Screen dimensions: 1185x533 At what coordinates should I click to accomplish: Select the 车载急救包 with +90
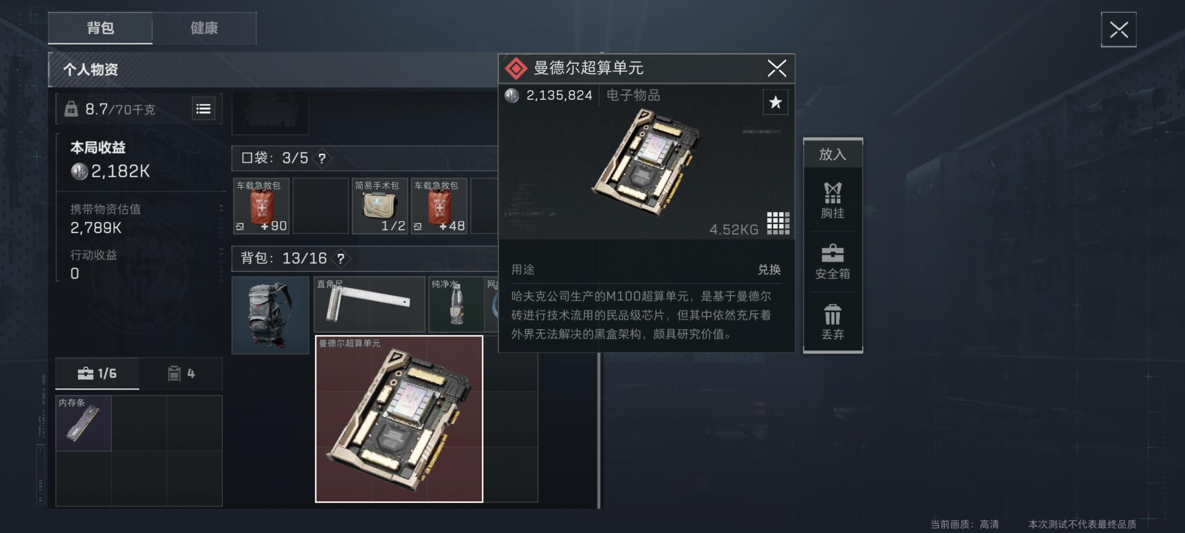click(x=261, y=206)
